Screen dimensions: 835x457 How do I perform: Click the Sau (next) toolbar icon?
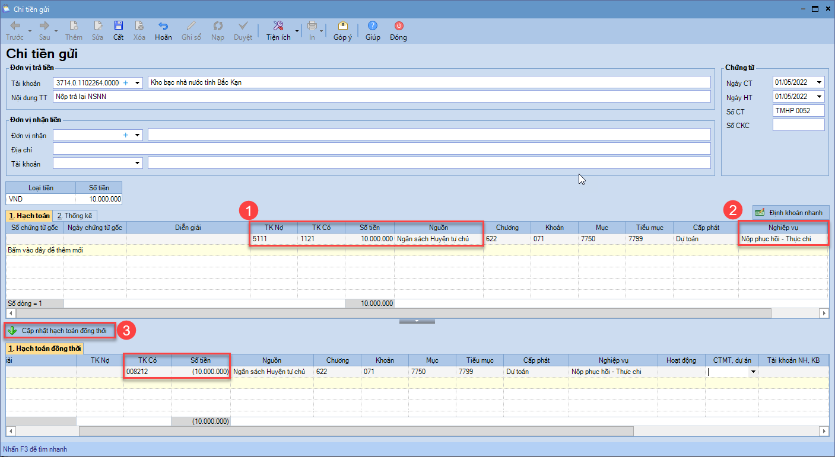pos(44,26)
